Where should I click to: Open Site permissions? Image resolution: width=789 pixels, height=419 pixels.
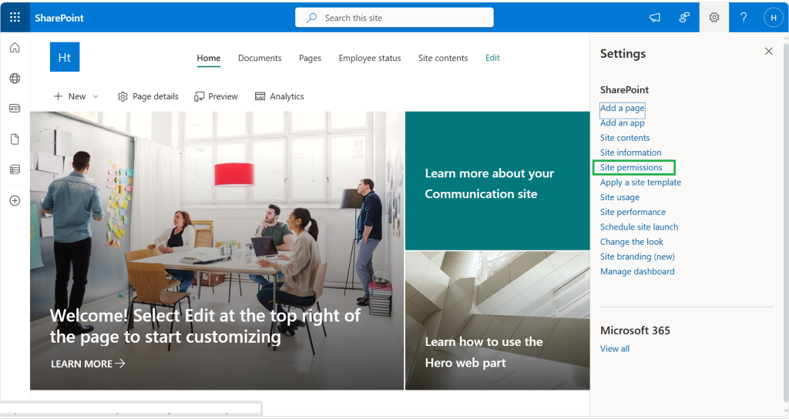coord(631,167)
